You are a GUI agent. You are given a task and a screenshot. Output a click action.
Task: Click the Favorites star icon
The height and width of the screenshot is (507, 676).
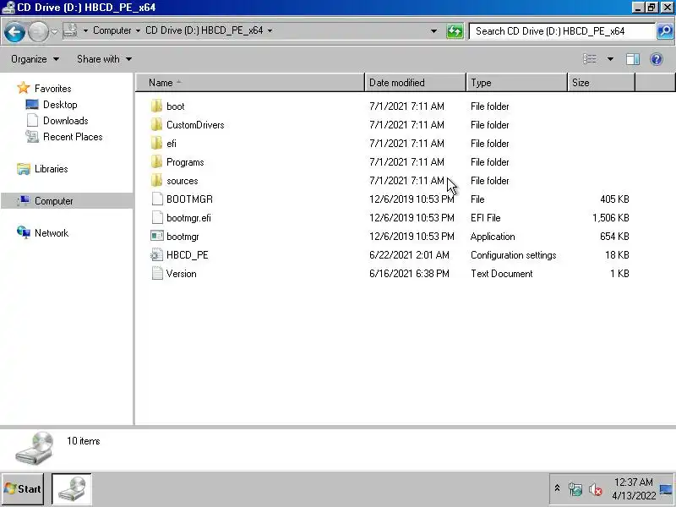coord(24,88)
